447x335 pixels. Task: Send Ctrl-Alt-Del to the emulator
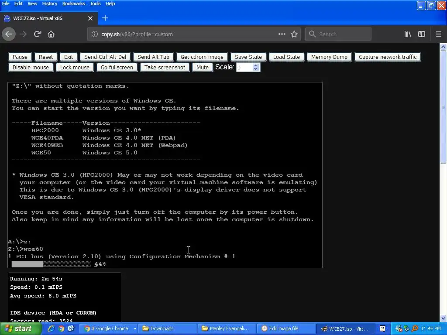tap(105, 57)
